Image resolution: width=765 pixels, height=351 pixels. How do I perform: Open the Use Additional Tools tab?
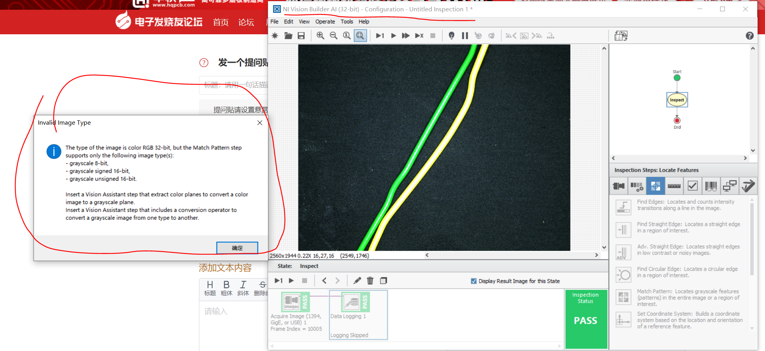coord(747,186)
